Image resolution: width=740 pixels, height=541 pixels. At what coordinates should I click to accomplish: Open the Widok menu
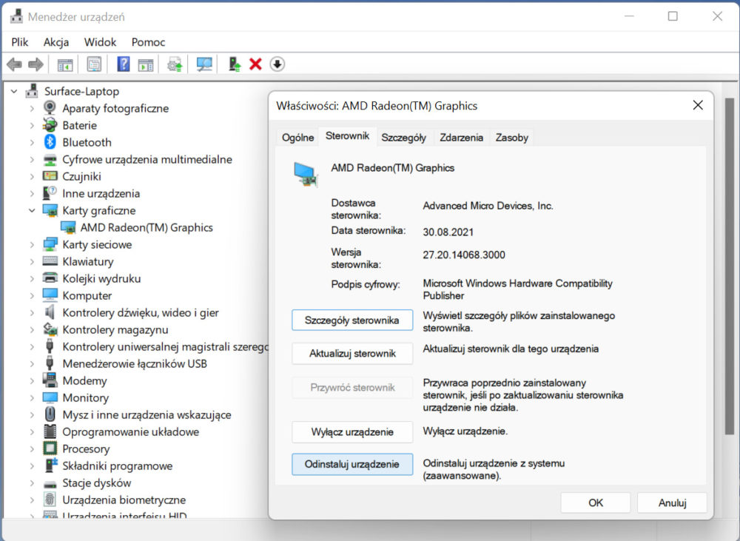(100, 42)
